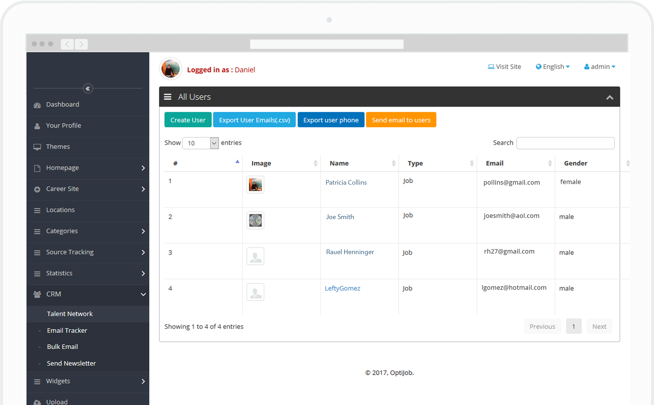This screenshot has height=405, width=654.
Task: Open the English language dropdown
Action: click(553, 67)
